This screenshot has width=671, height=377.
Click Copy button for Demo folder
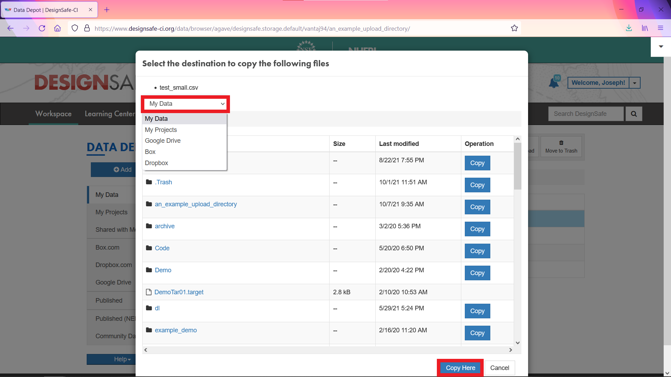click(x=477, y=273)
